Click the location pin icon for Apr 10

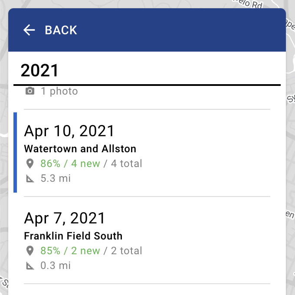30,164
